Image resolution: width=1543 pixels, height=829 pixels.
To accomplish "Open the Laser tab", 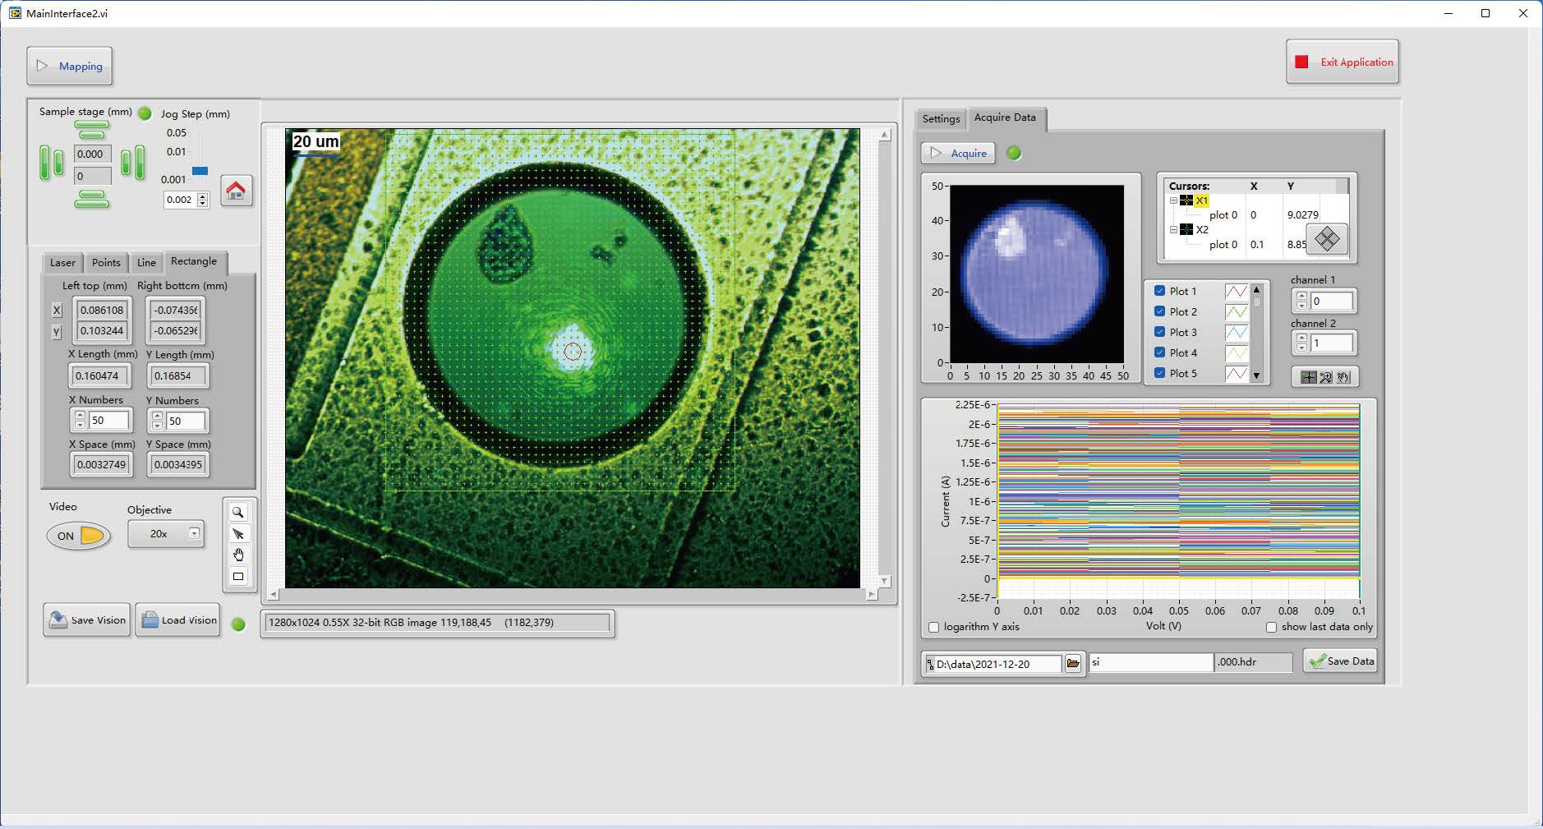I will click(x=62, y=263).
